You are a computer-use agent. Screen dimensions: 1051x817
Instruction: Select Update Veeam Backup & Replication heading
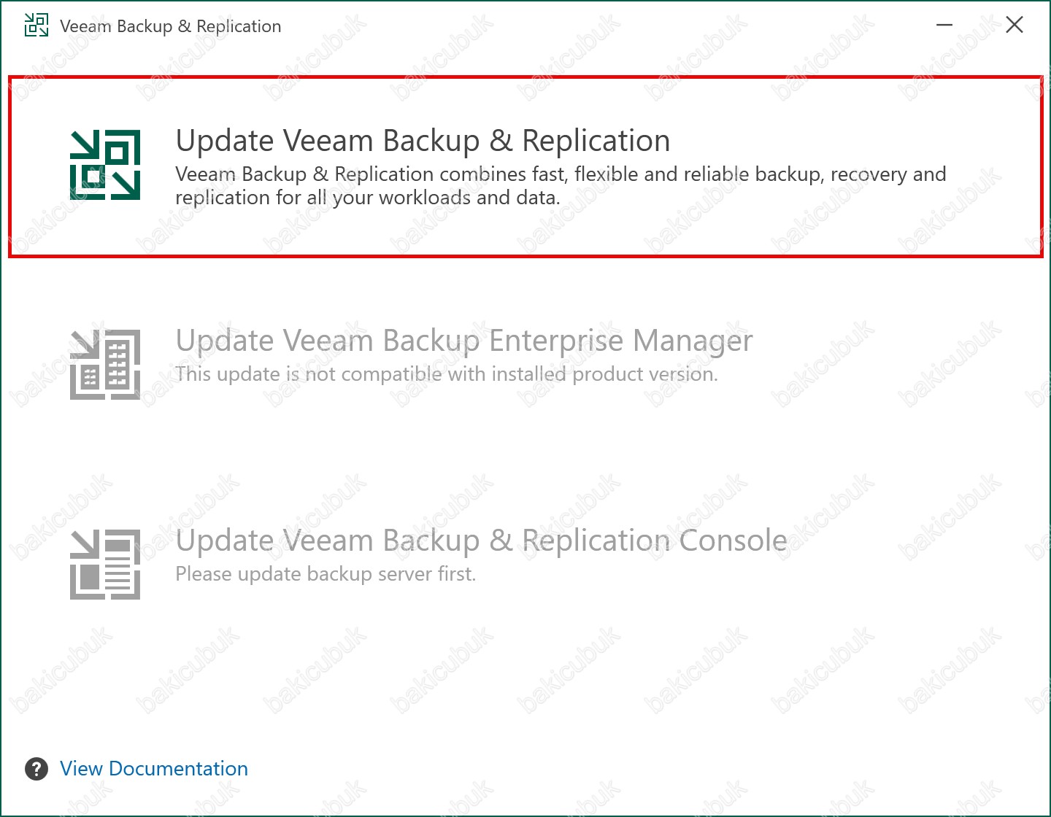[423, 141]
